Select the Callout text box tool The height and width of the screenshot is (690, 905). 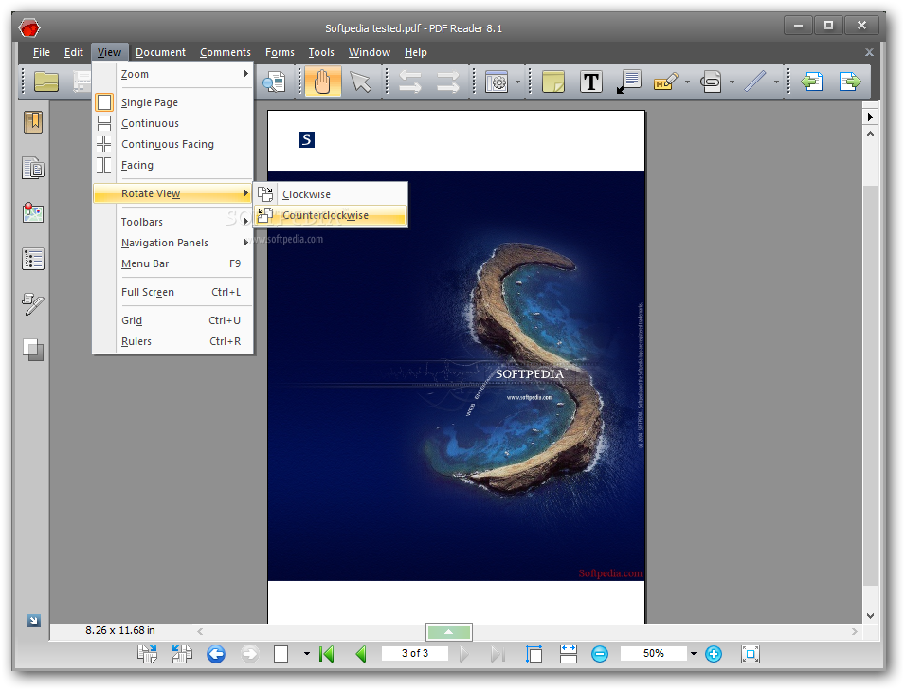pos(628,82)
